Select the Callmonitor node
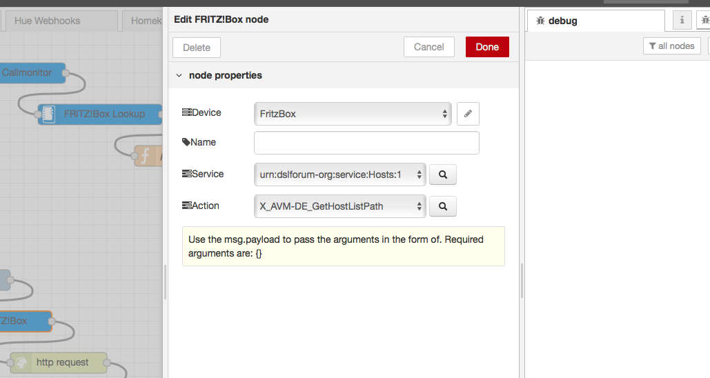This screenshot has width=710, height=378. pos(32,72)
